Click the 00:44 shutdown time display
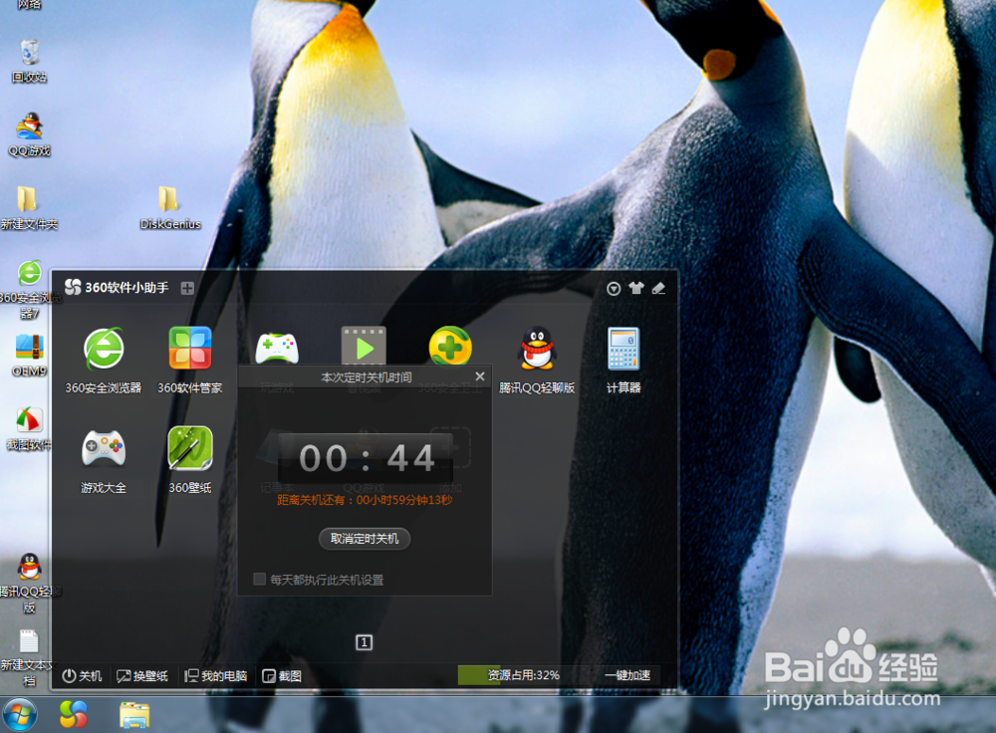The height and width of the screenshot is (733, 996). coord(366,458)
